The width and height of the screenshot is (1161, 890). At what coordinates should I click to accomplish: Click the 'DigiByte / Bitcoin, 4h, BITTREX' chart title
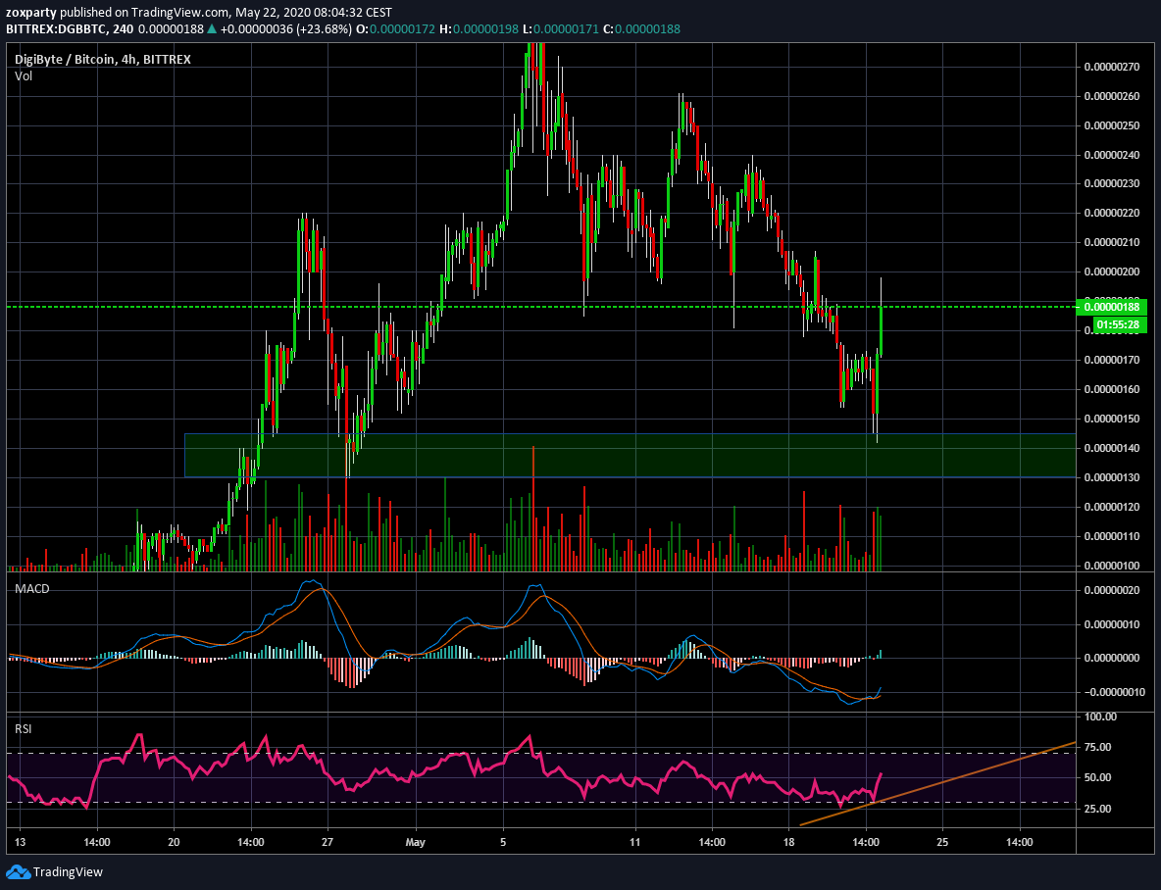pyautogui.click(x=103, y=59)
